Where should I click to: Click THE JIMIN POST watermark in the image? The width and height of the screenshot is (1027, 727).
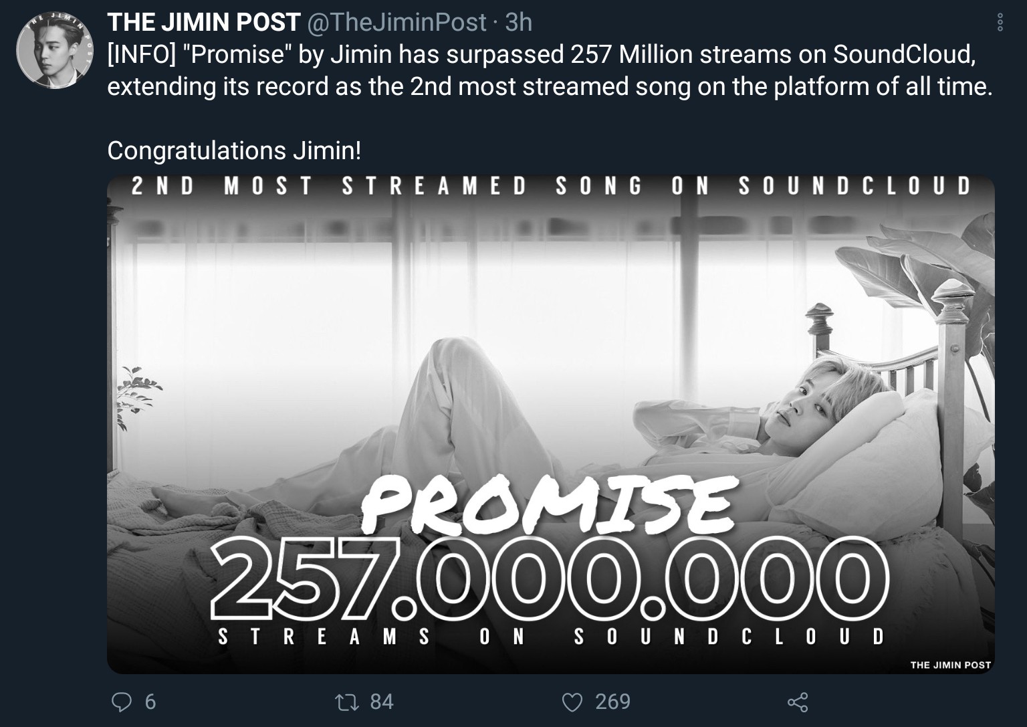[949, 665]
